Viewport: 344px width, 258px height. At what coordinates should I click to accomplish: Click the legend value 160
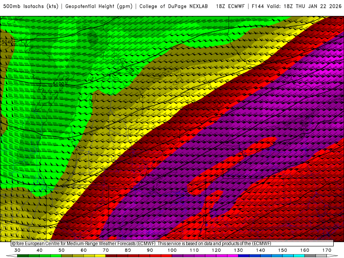[x=305, y=250]
